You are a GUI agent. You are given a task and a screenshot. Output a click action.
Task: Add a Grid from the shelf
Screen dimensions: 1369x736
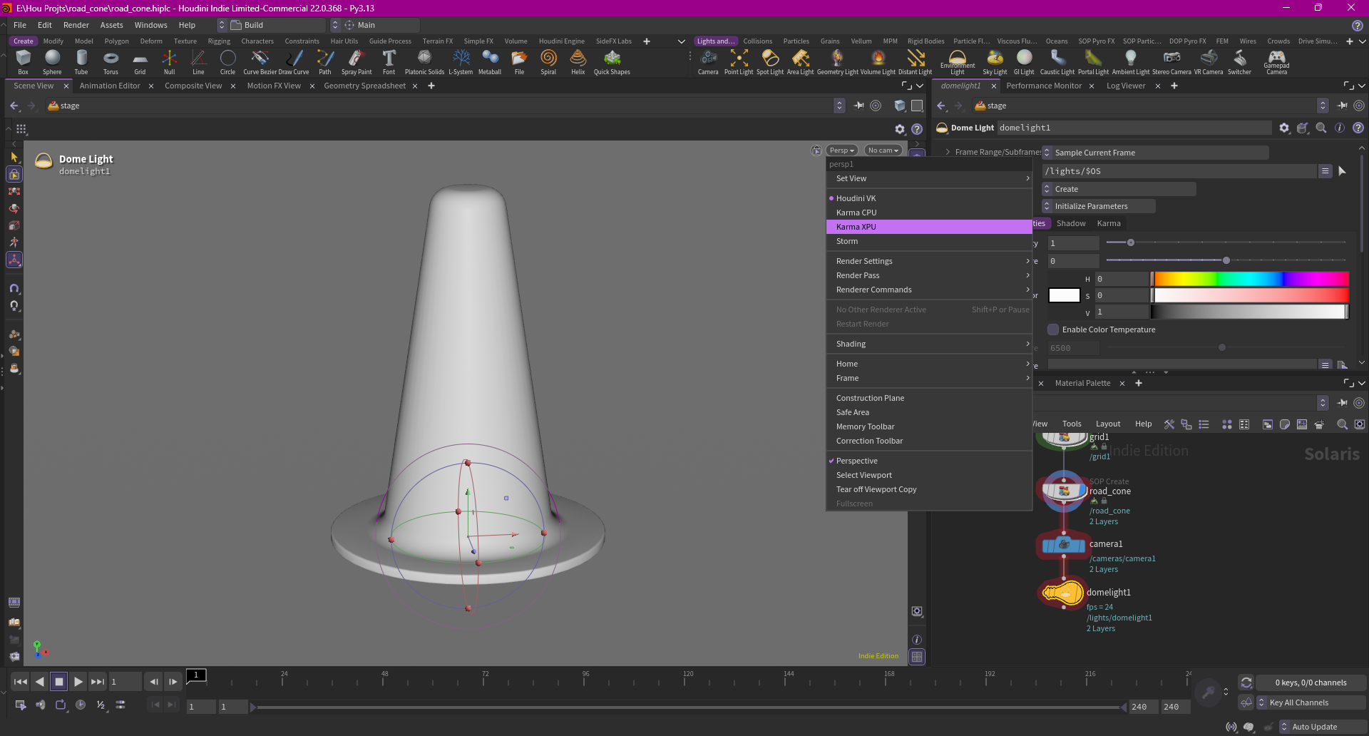[140, 62]
